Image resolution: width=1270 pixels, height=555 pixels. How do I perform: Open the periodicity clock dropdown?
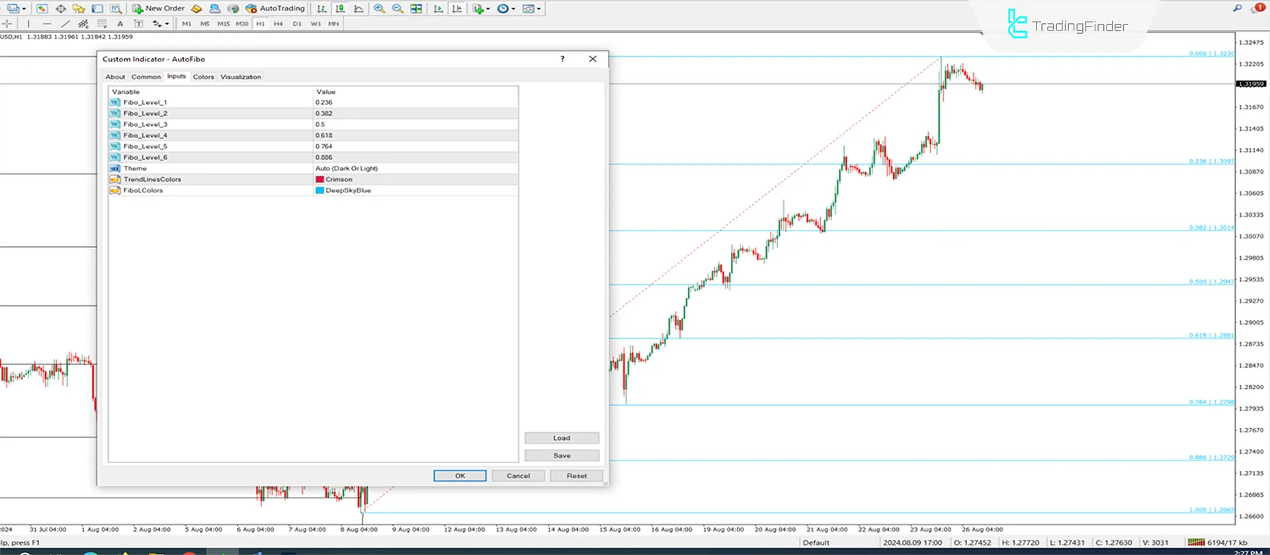pos(506,9)
